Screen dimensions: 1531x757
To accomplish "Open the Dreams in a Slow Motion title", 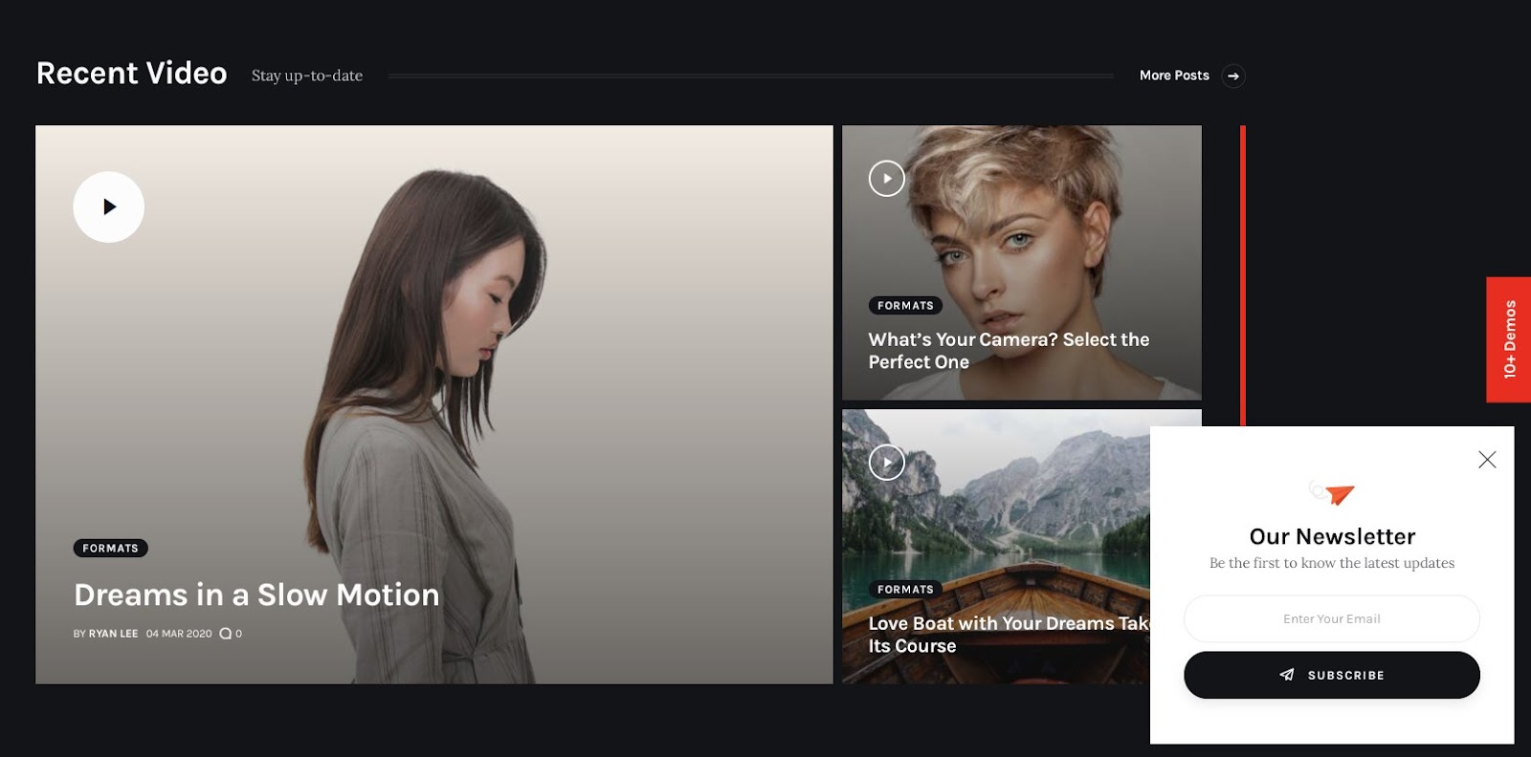I will [x=256, y=595].
